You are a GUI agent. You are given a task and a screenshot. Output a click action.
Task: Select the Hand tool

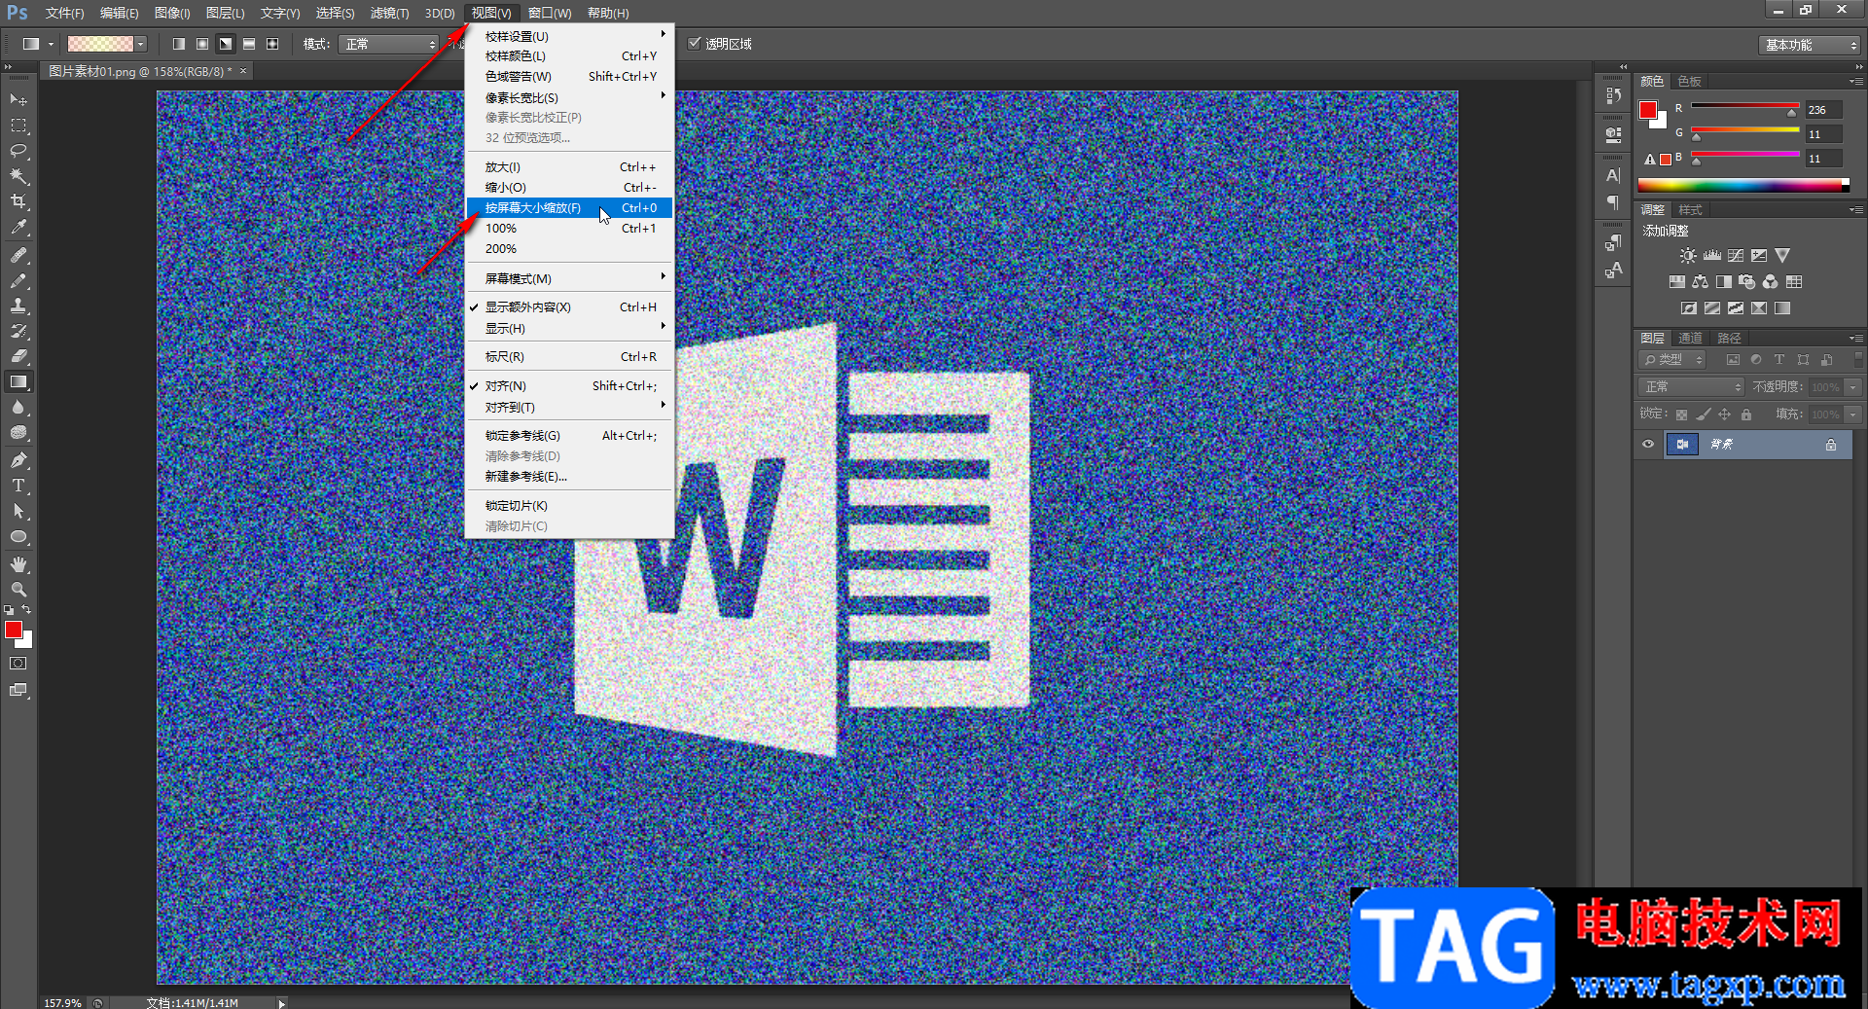pos(18,564)
